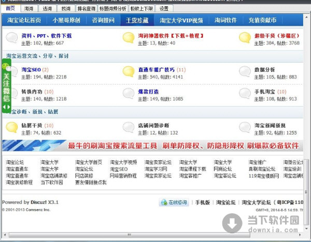The image size is (311, 242).
Task: Switch to the 找词 tab
Action: point(66,8)
